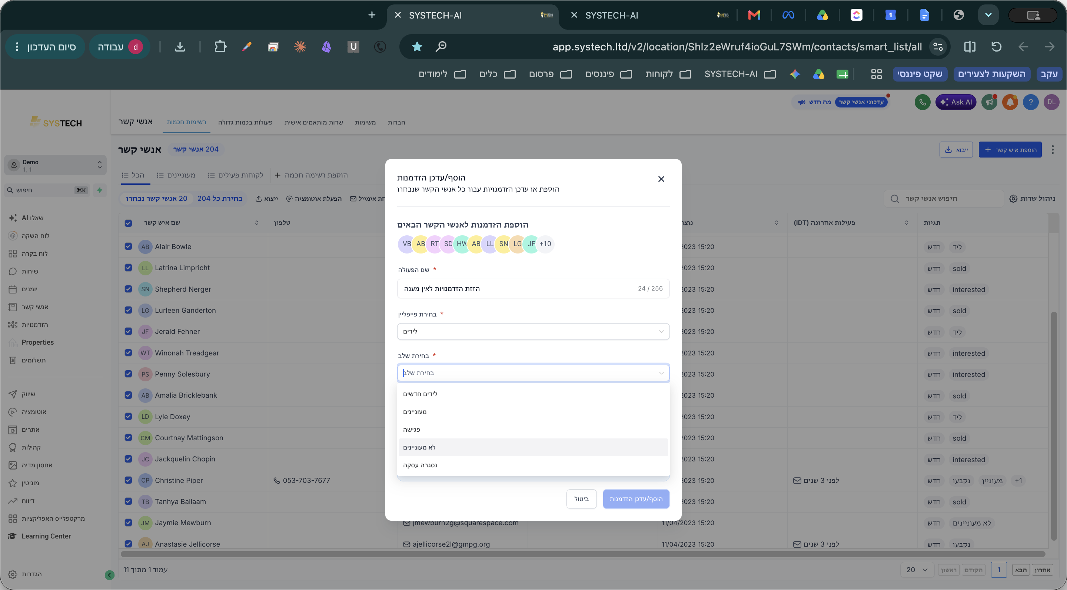This screenshot has height=590, width=1067.
Task: Choose stage 'פגישה' from the list
Action: click(x=533, y=429)
